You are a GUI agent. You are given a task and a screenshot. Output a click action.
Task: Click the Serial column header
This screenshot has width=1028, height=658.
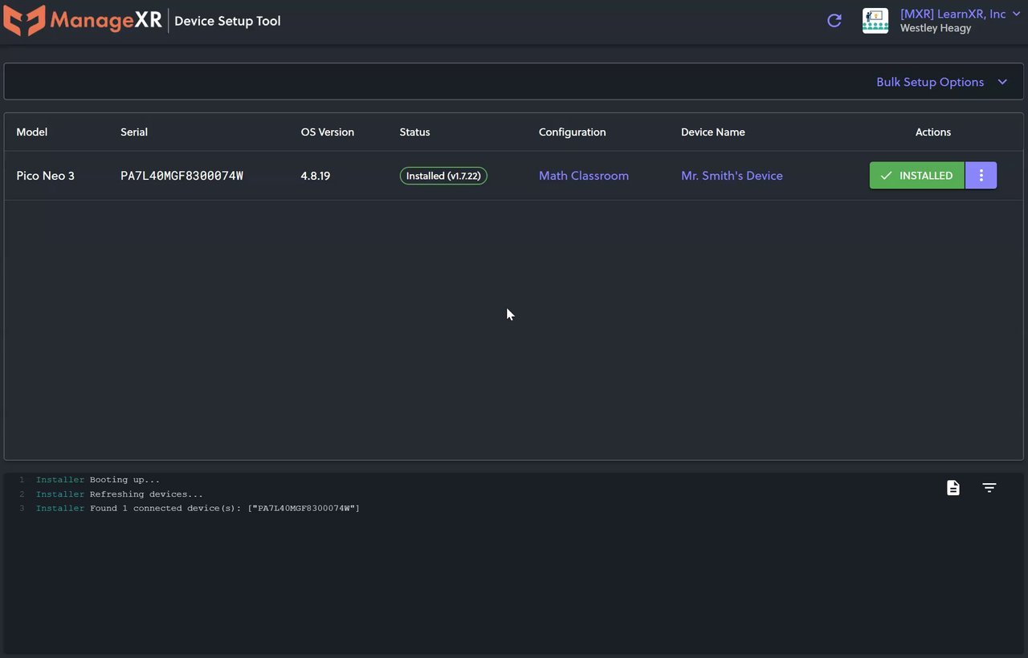pos(134,132)
